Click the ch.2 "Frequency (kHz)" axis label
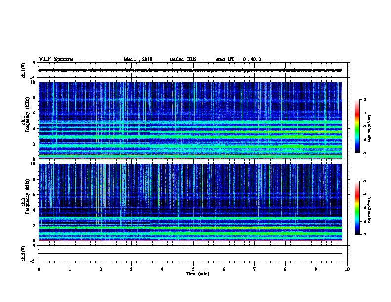This screenshot has width=391, height=302. point(27,196)
